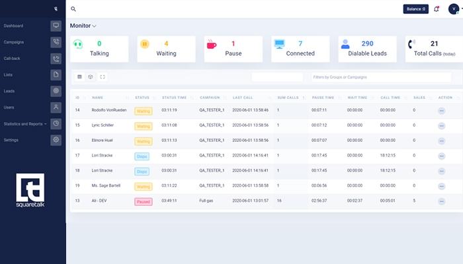Screen dimensions: 463x264
Task: Sort by CAMPAIGN column
Action: (x=210, y=98)
